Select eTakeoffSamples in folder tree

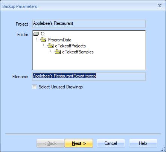[78, 52]
